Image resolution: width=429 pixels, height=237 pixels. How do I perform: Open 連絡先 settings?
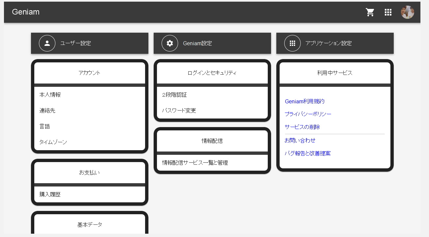coord(47,111)
